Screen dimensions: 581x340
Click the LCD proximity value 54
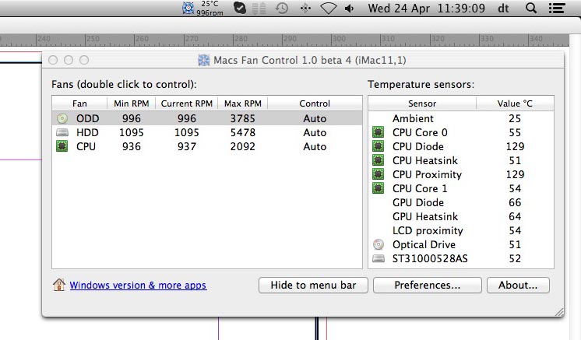pos(515,230)
